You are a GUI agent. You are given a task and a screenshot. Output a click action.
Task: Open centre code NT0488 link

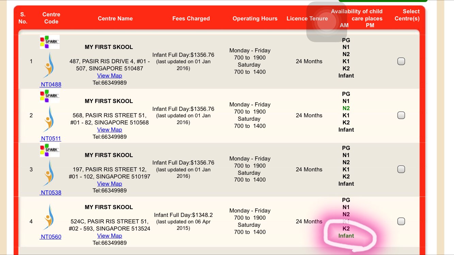point(51,84)
